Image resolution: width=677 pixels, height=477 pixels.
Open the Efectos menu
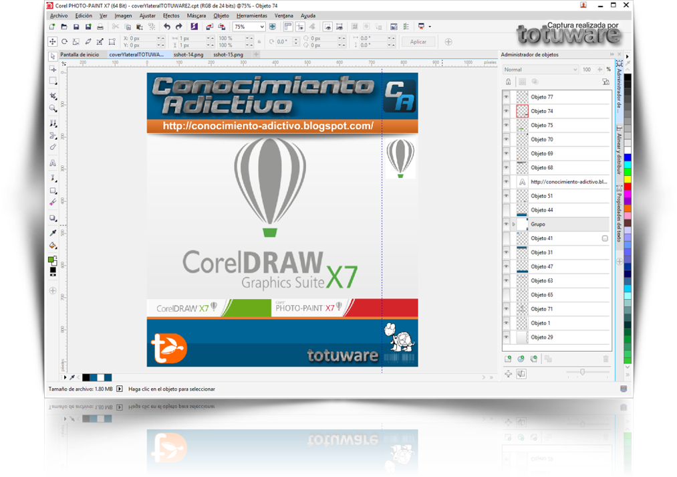click(171, 15)
